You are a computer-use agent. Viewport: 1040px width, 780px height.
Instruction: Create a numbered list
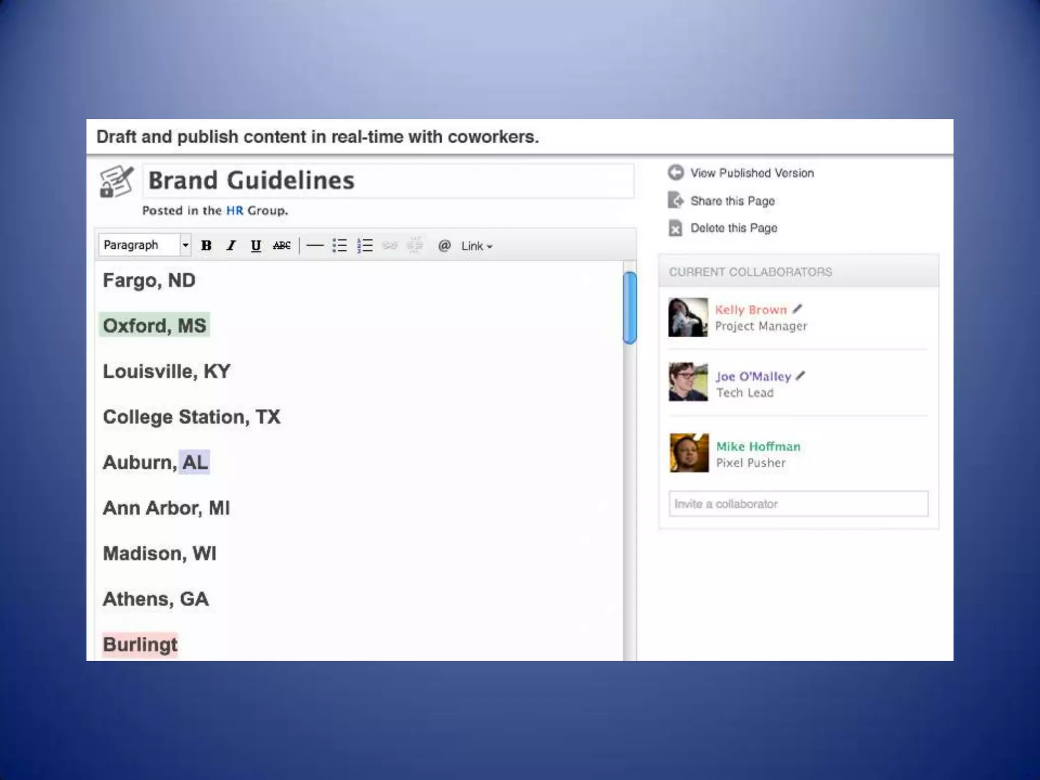point(365,246)
